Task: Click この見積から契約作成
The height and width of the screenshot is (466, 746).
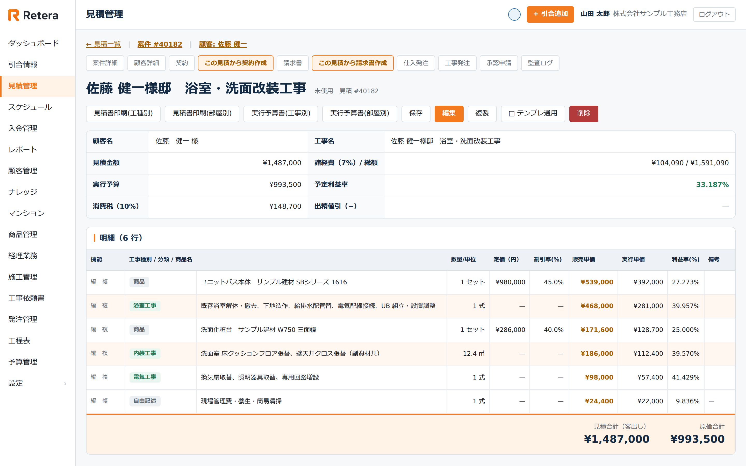Action: click(x=235, y=63)
